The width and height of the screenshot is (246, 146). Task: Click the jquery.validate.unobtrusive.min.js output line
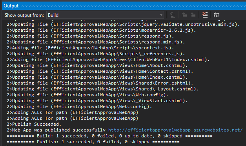coord(123,24)
